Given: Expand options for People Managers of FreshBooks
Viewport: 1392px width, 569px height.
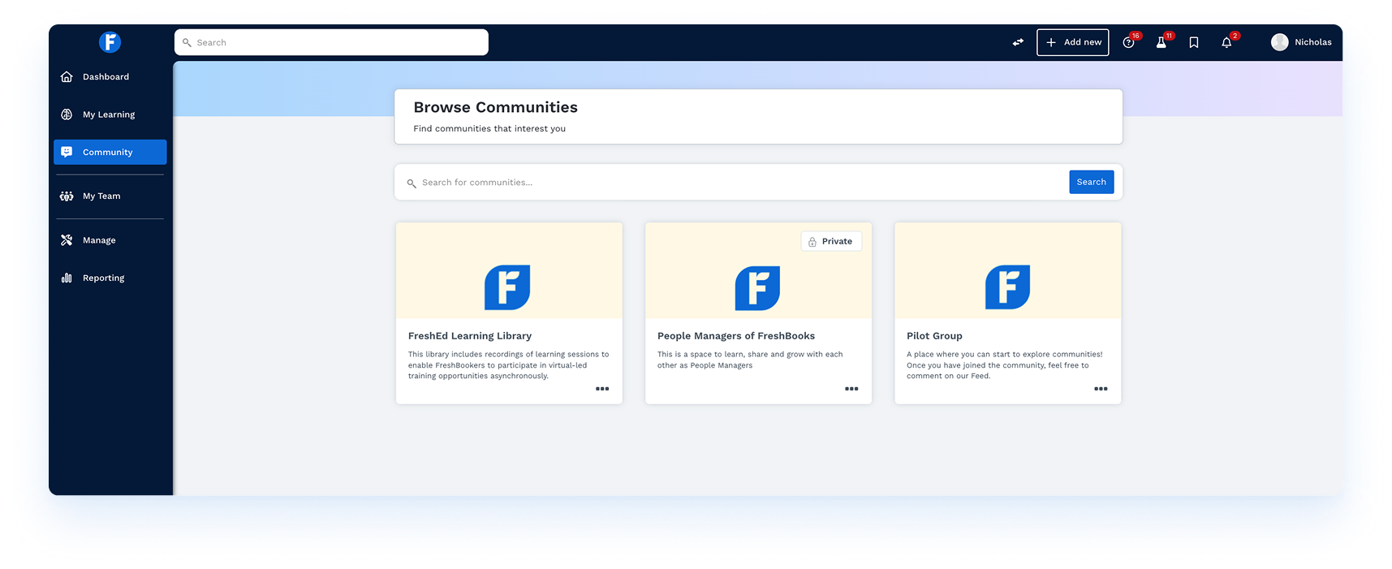Looking at the screenshot, I should (851, 389).
